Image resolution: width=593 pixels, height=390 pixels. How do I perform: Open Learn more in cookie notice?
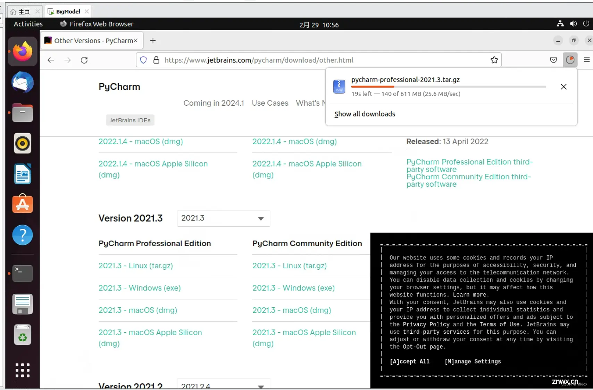tap(469, 295)
